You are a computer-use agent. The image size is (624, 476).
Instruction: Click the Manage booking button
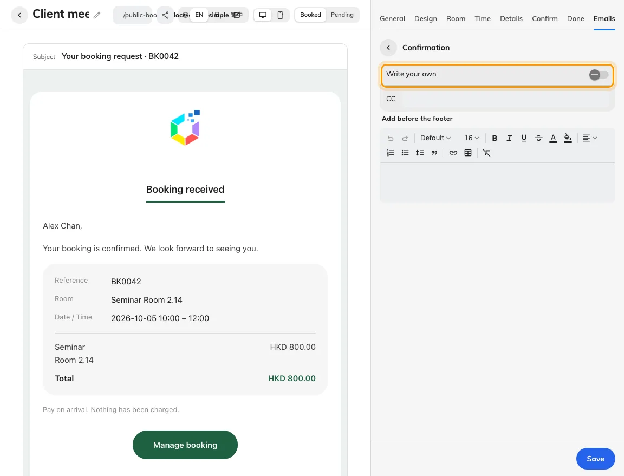(x=185, y=445)
